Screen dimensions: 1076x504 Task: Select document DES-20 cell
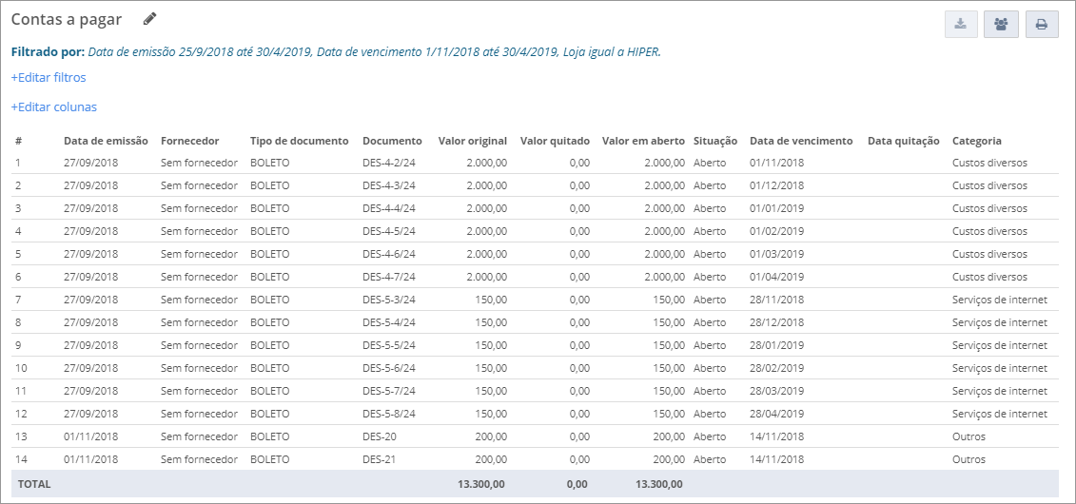[380, 436]
